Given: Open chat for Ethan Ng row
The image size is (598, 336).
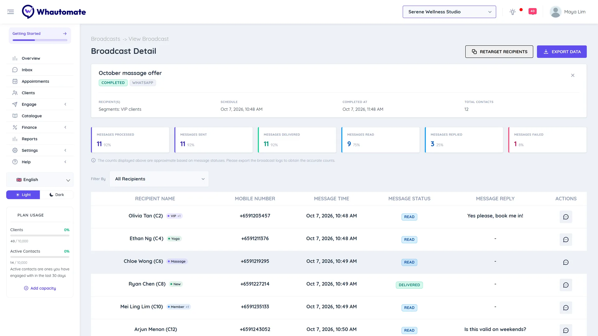Looking at the screenshot, I should (566, 240).
